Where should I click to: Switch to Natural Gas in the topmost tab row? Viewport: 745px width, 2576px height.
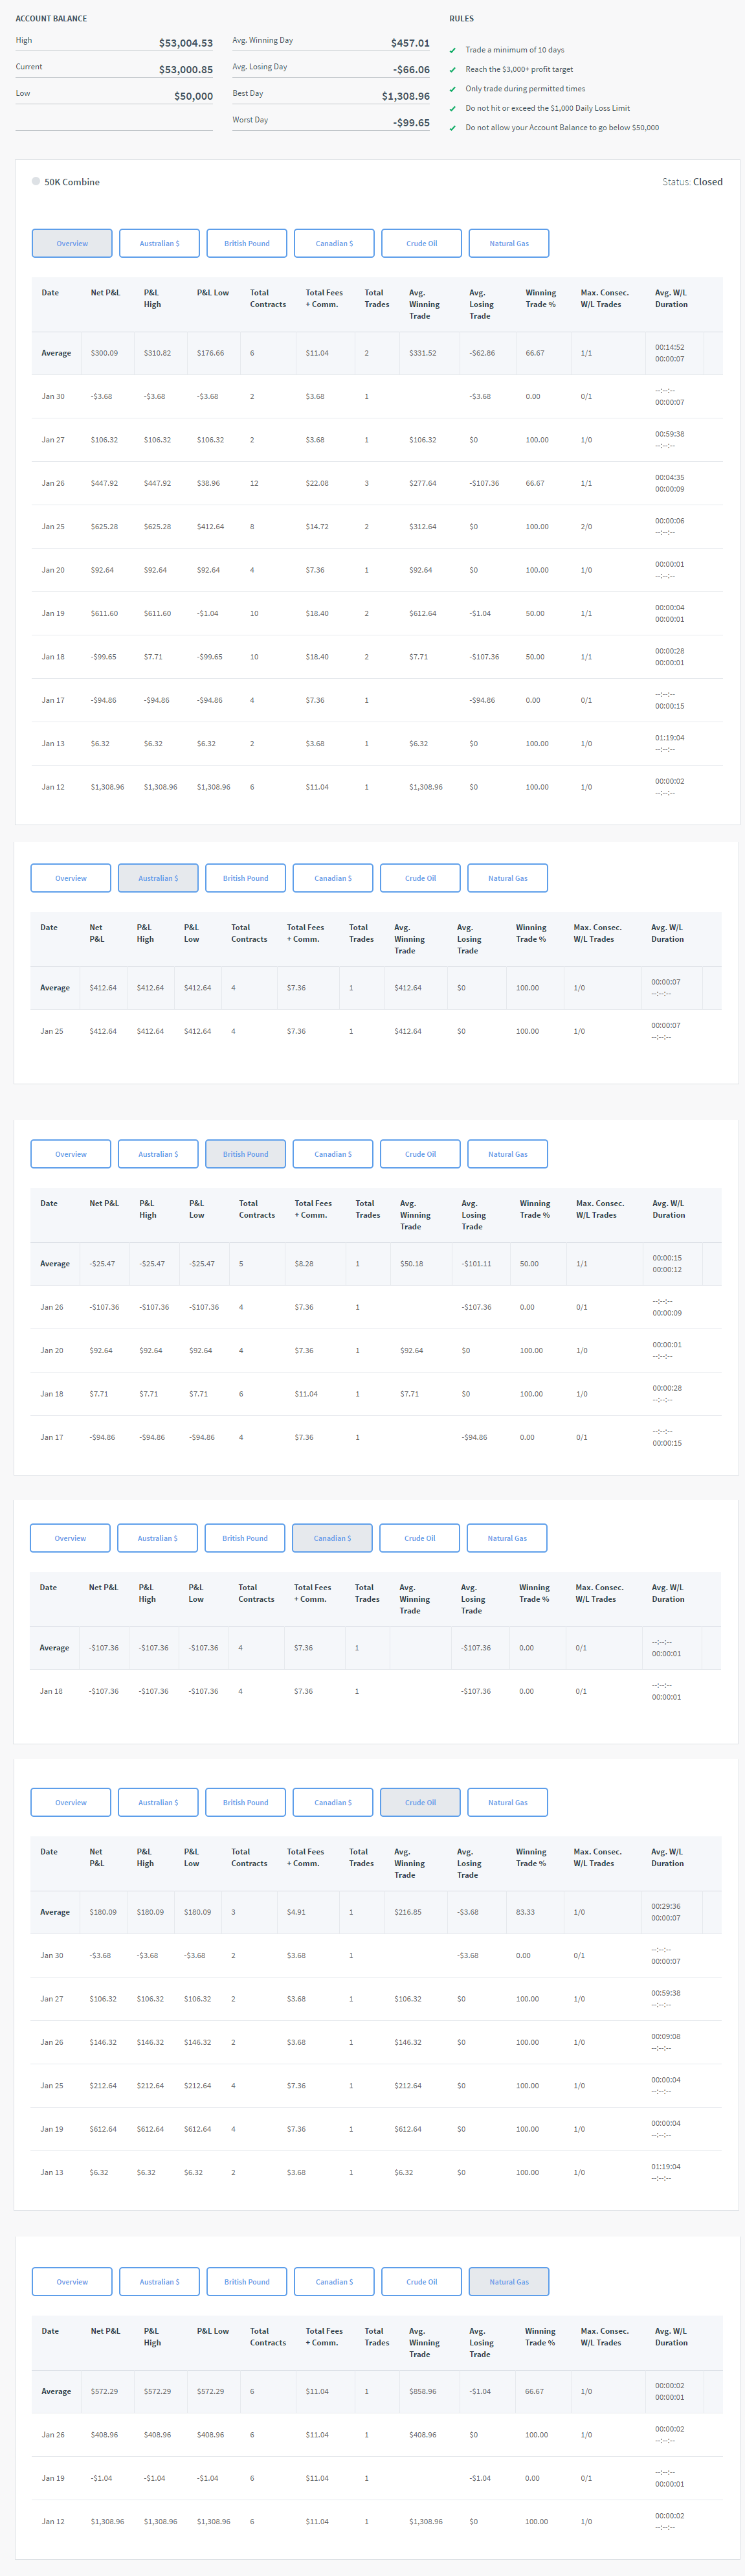(508, 243)
